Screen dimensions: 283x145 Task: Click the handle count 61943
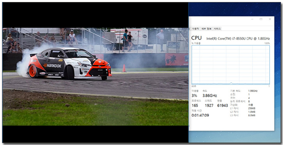tap(222, 106)
